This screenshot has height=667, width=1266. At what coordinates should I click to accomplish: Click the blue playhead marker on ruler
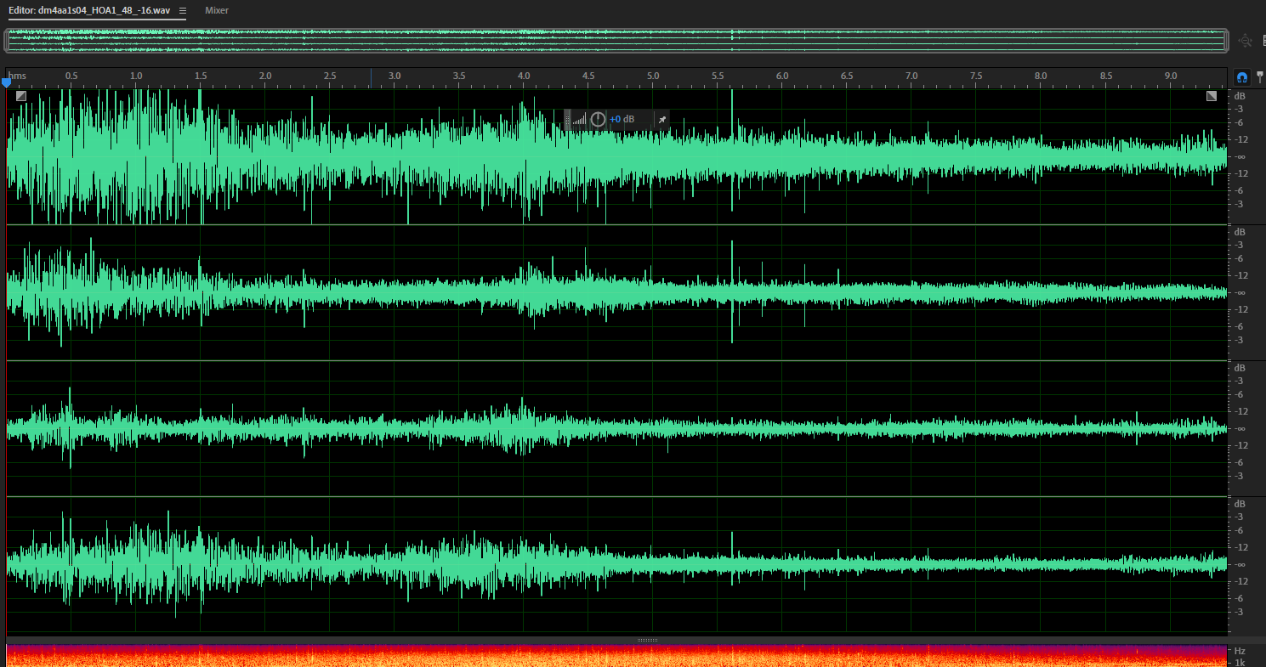(x=7, y=82)
